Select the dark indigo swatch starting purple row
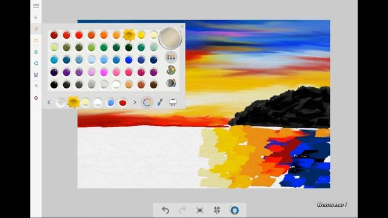 (54, 72)
